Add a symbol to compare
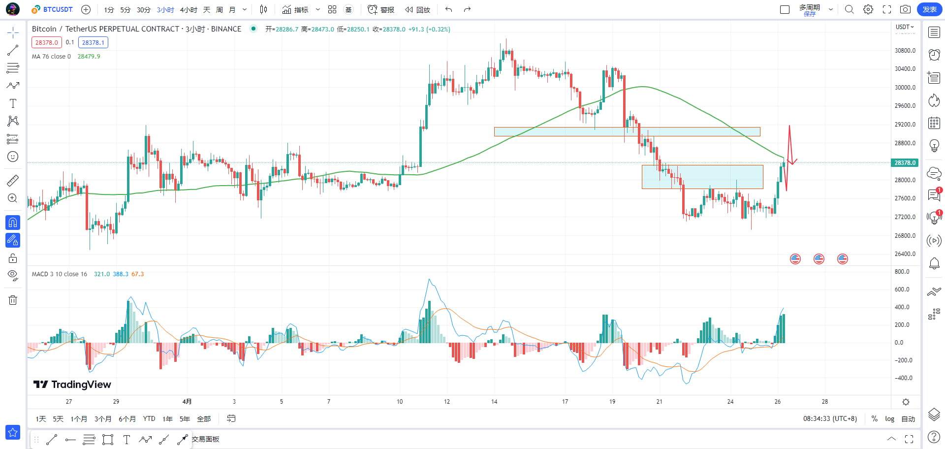 (86, 9)
